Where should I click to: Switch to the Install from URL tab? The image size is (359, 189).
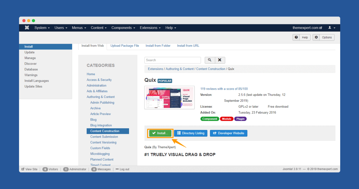(x=188, y=46)
